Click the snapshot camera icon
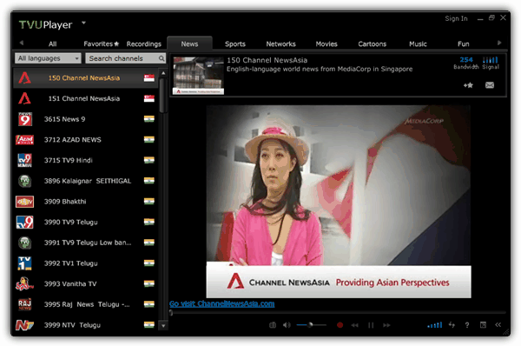521x346 pixels. [x=273, y=325]
